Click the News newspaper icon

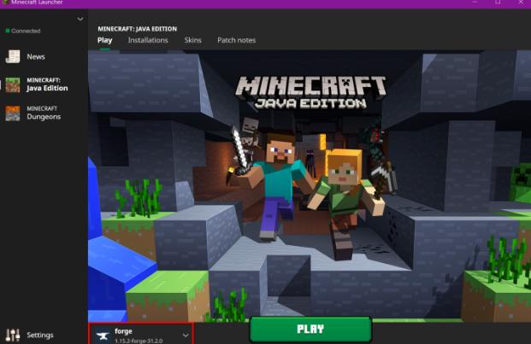(13, 56)
